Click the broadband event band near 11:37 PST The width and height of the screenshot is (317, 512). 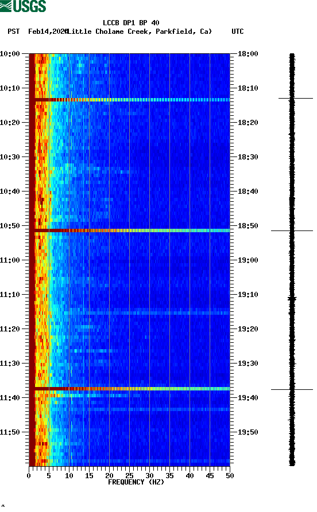point(130,389)
